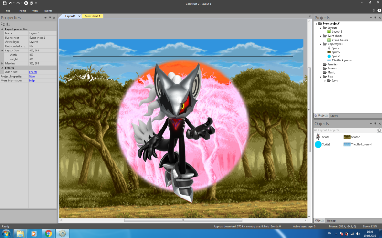The height and width of the screenshot is (238, 382).
Task: Select the Families folder
Action: (330, 64)
